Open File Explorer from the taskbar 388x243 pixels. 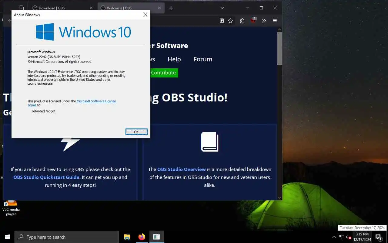tap(127, 237)
